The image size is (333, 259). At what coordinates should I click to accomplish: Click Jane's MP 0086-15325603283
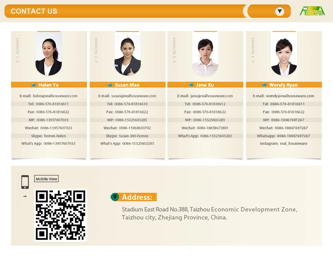[x=209, y=120]
